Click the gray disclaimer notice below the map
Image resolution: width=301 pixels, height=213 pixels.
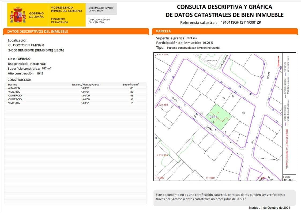(224, 197)
